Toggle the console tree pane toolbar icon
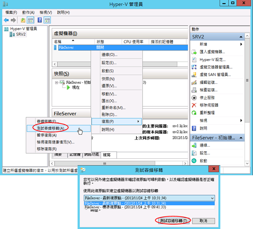 [x=31, y=20]
